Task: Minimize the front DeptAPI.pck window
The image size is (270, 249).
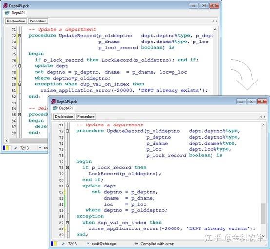Action: pos(241,101)
